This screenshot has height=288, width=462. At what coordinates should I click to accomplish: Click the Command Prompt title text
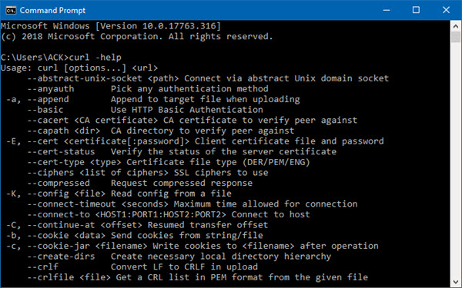[52, 10]
